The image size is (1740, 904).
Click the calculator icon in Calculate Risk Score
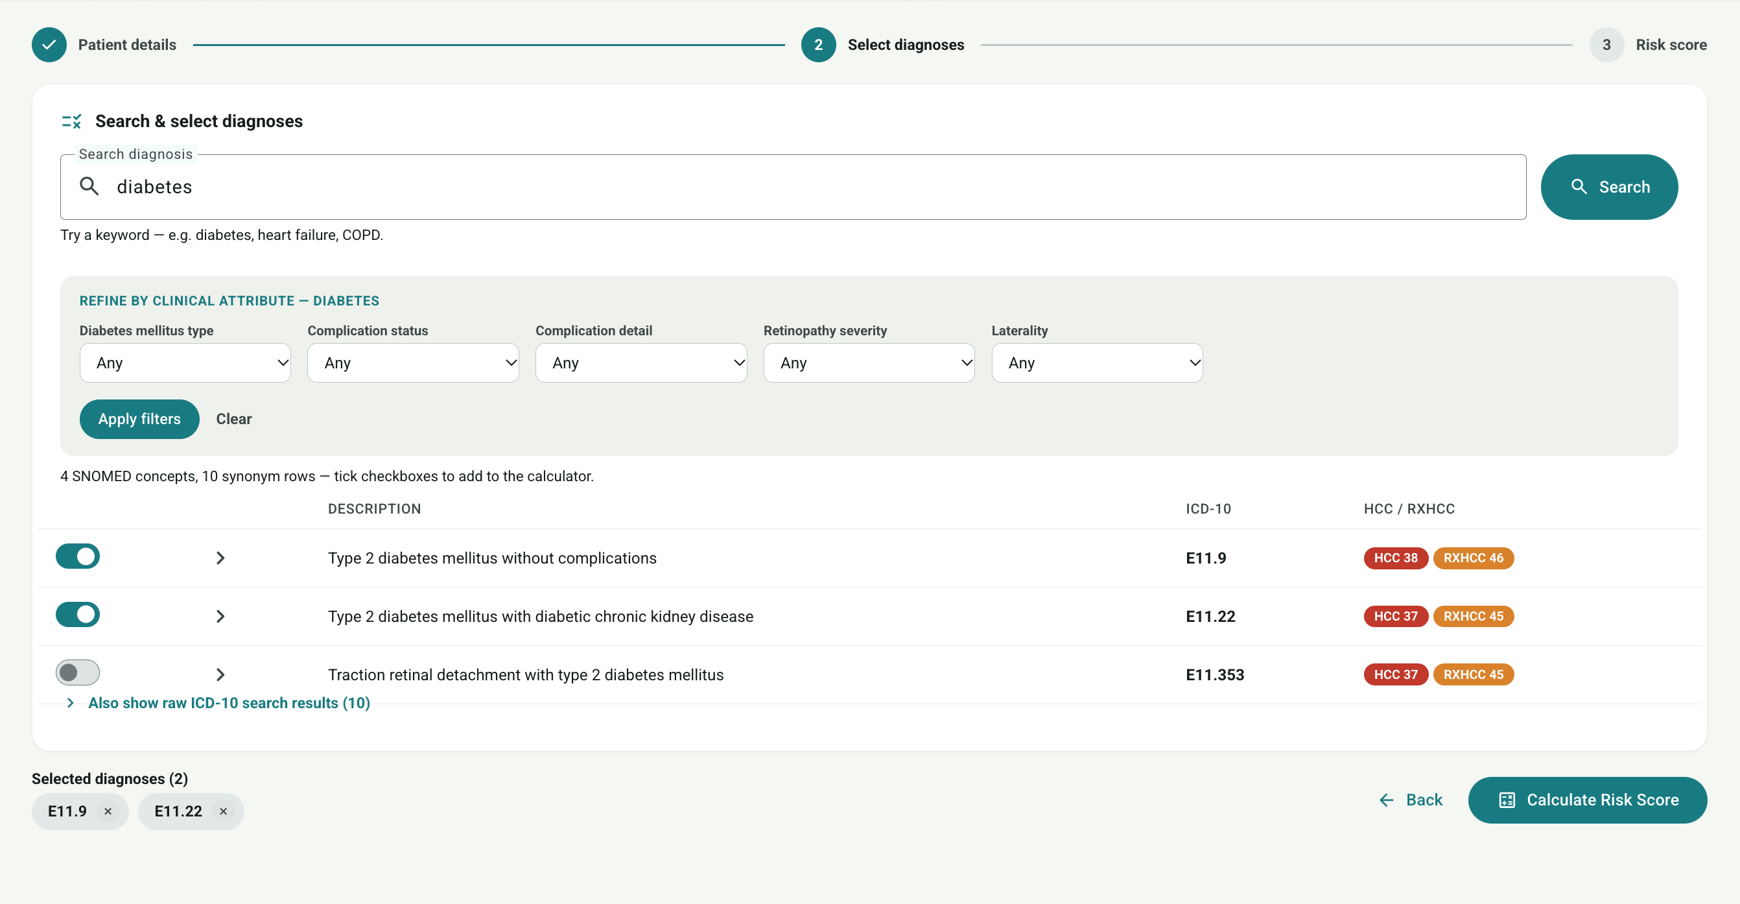point(1506,800)
